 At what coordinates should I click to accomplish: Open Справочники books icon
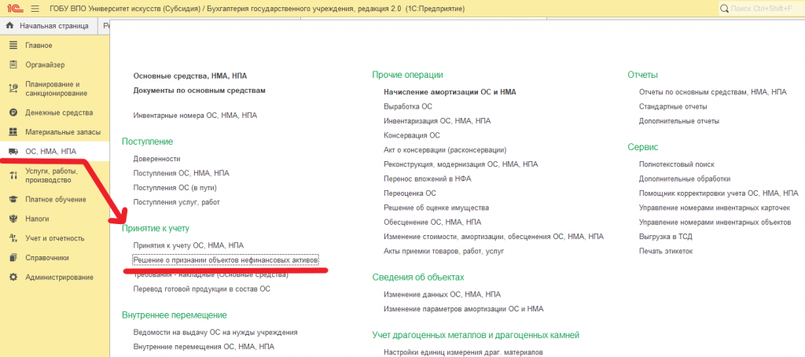click(14, 257)
